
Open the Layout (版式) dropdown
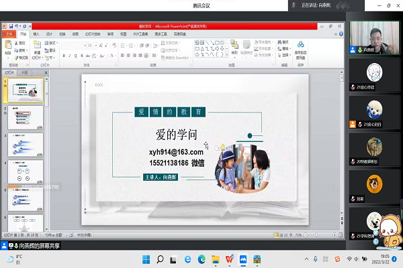[x=52, y=43]
